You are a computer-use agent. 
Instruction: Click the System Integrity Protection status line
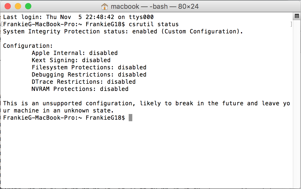(x=123, y=32)
